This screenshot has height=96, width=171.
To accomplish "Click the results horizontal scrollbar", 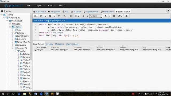I will tap(55, 90).
